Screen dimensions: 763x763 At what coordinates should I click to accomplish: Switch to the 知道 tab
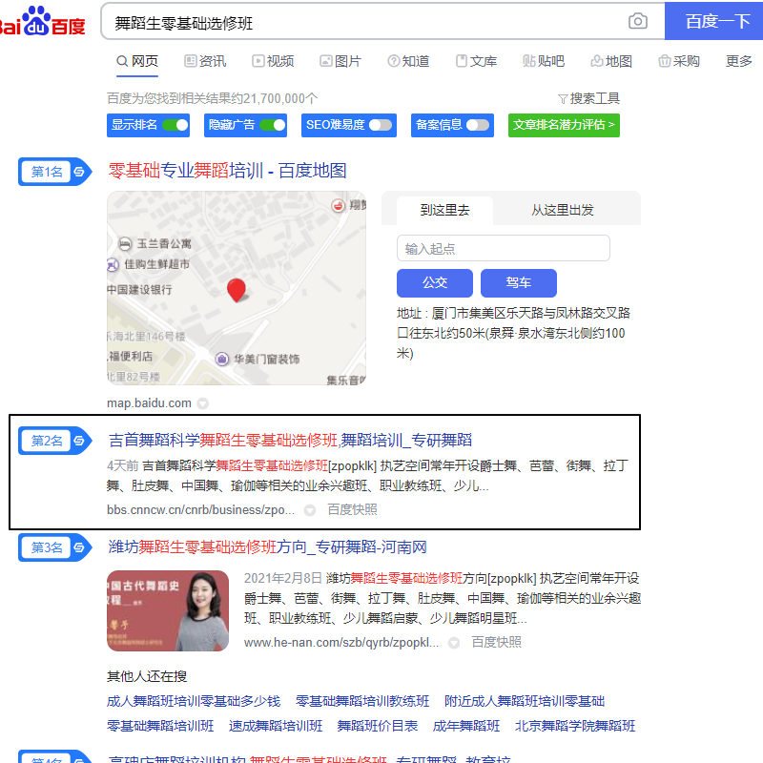point(408,61)
